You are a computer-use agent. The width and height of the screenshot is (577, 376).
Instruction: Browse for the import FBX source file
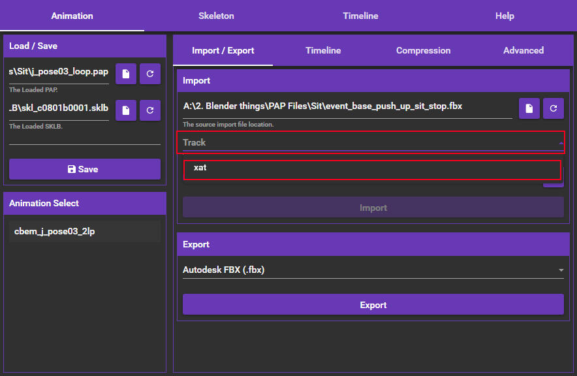click(x=529, y=108)
